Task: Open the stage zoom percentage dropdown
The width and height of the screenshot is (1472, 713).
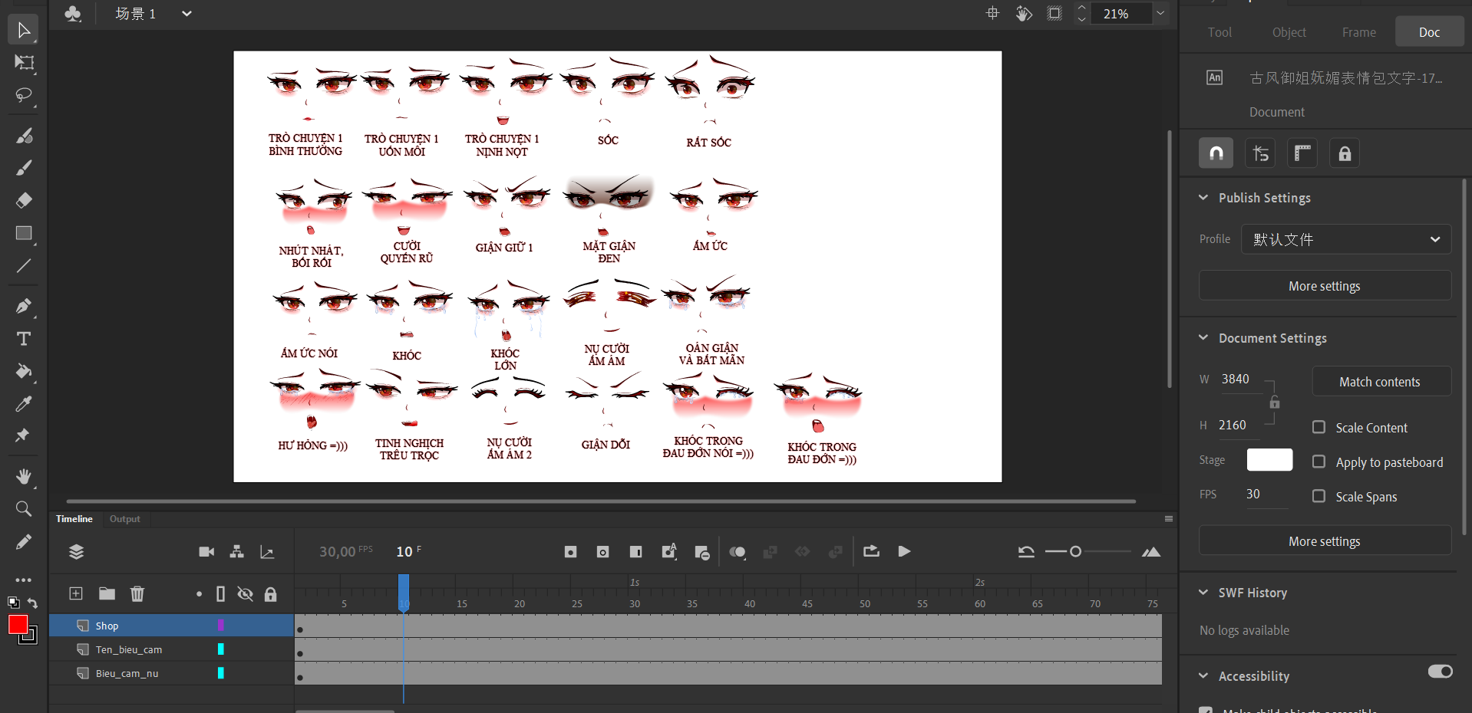Action: (x=1160, y=14)
